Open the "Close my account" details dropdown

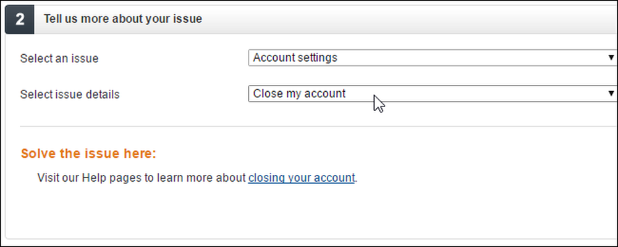pos(433,94)
